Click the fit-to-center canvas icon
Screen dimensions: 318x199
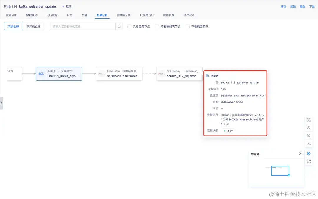tap(309, 120)
